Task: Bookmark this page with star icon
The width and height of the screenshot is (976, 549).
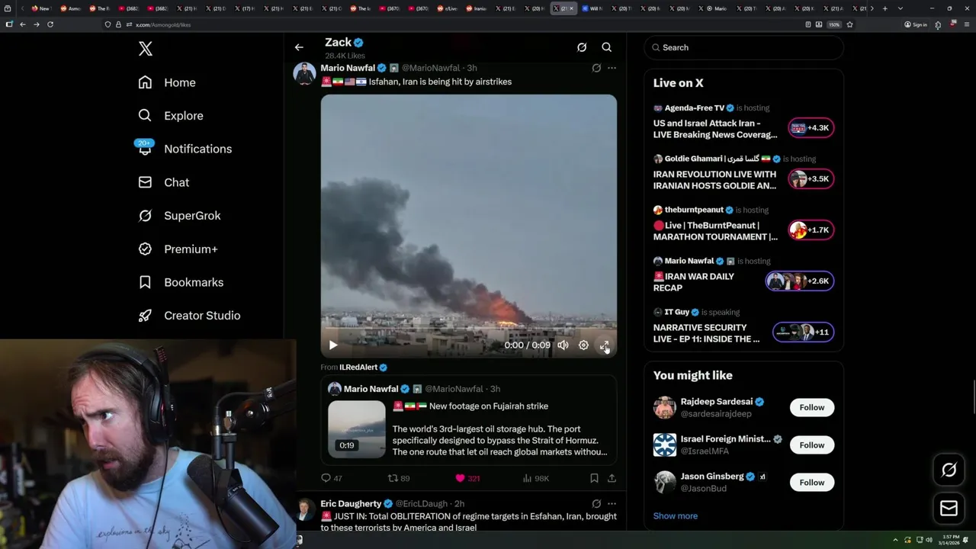Action: pos(849,24)
